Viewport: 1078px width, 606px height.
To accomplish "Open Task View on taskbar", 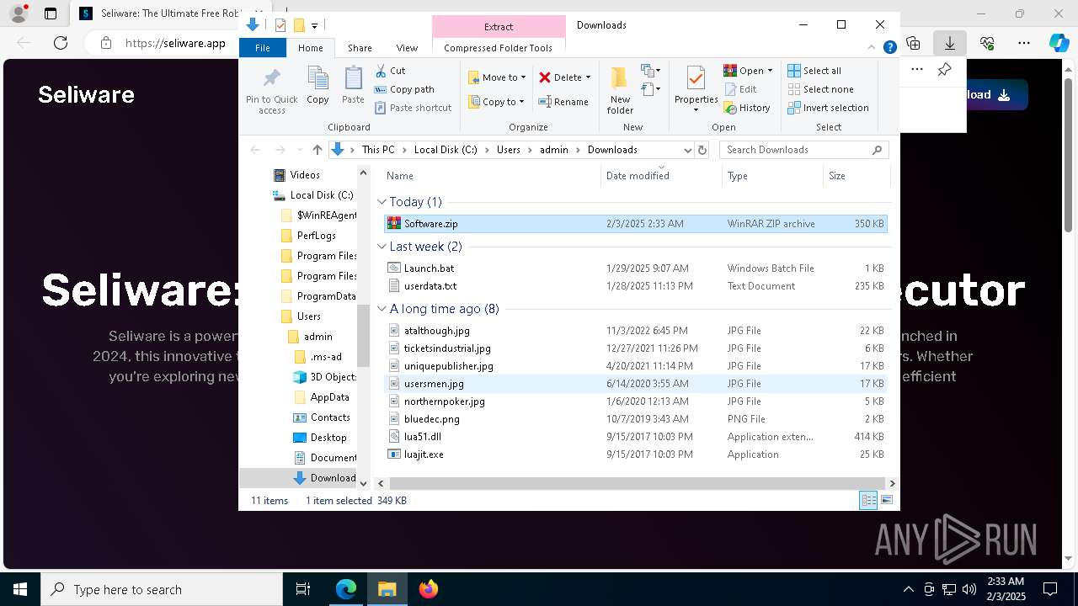I will coord(303,589).
